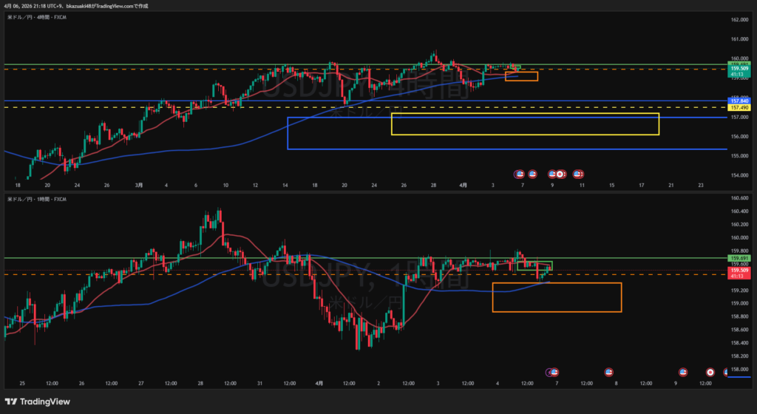Screen dimensions: 757x414
Task: Click the red 159.509 current price label on lower chart
Action: click(x=739, y=271)
